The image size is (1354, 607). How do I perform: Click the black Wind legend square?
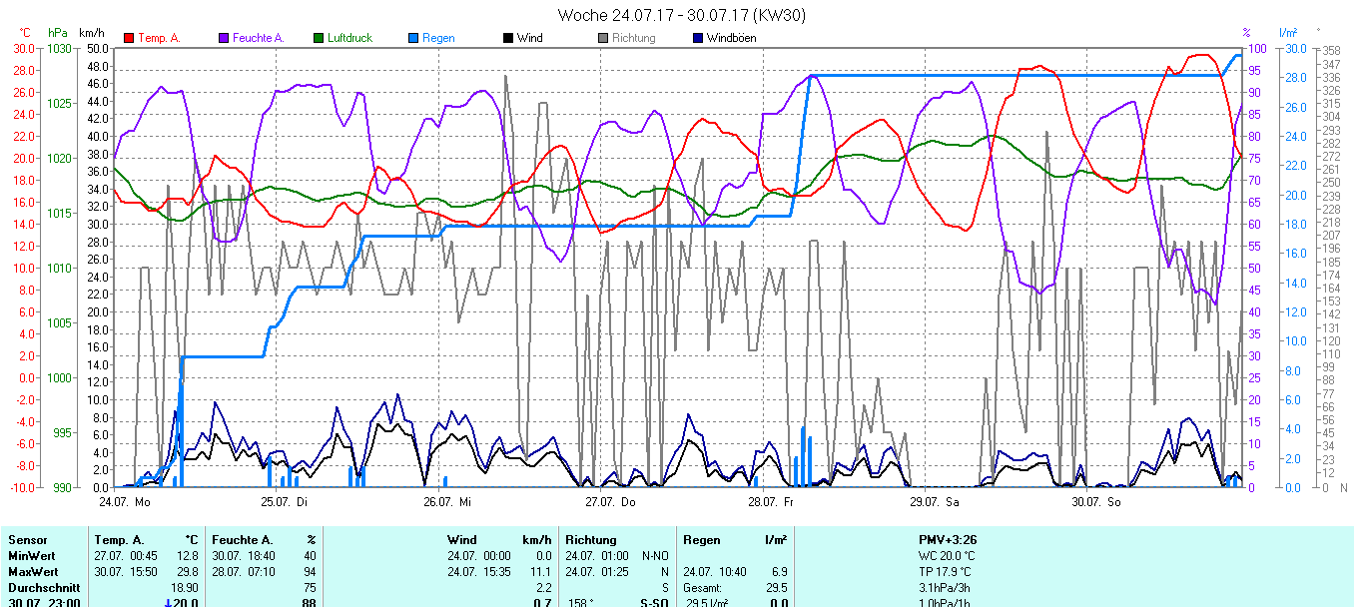(x=508, y=38)
